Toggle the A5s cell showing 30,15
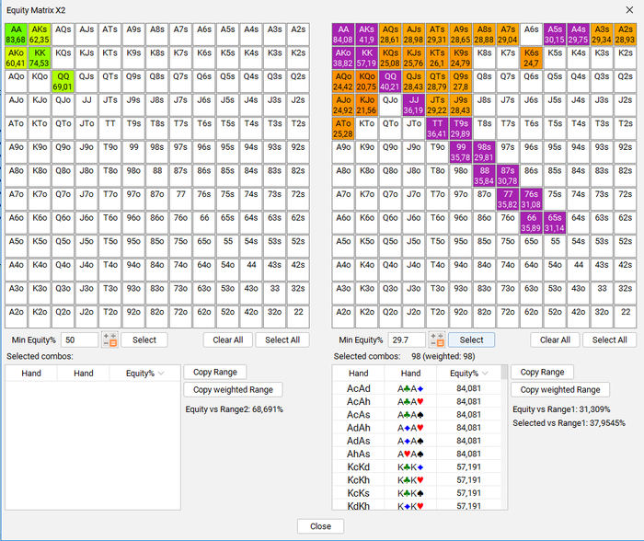 [x=555, y=35]
